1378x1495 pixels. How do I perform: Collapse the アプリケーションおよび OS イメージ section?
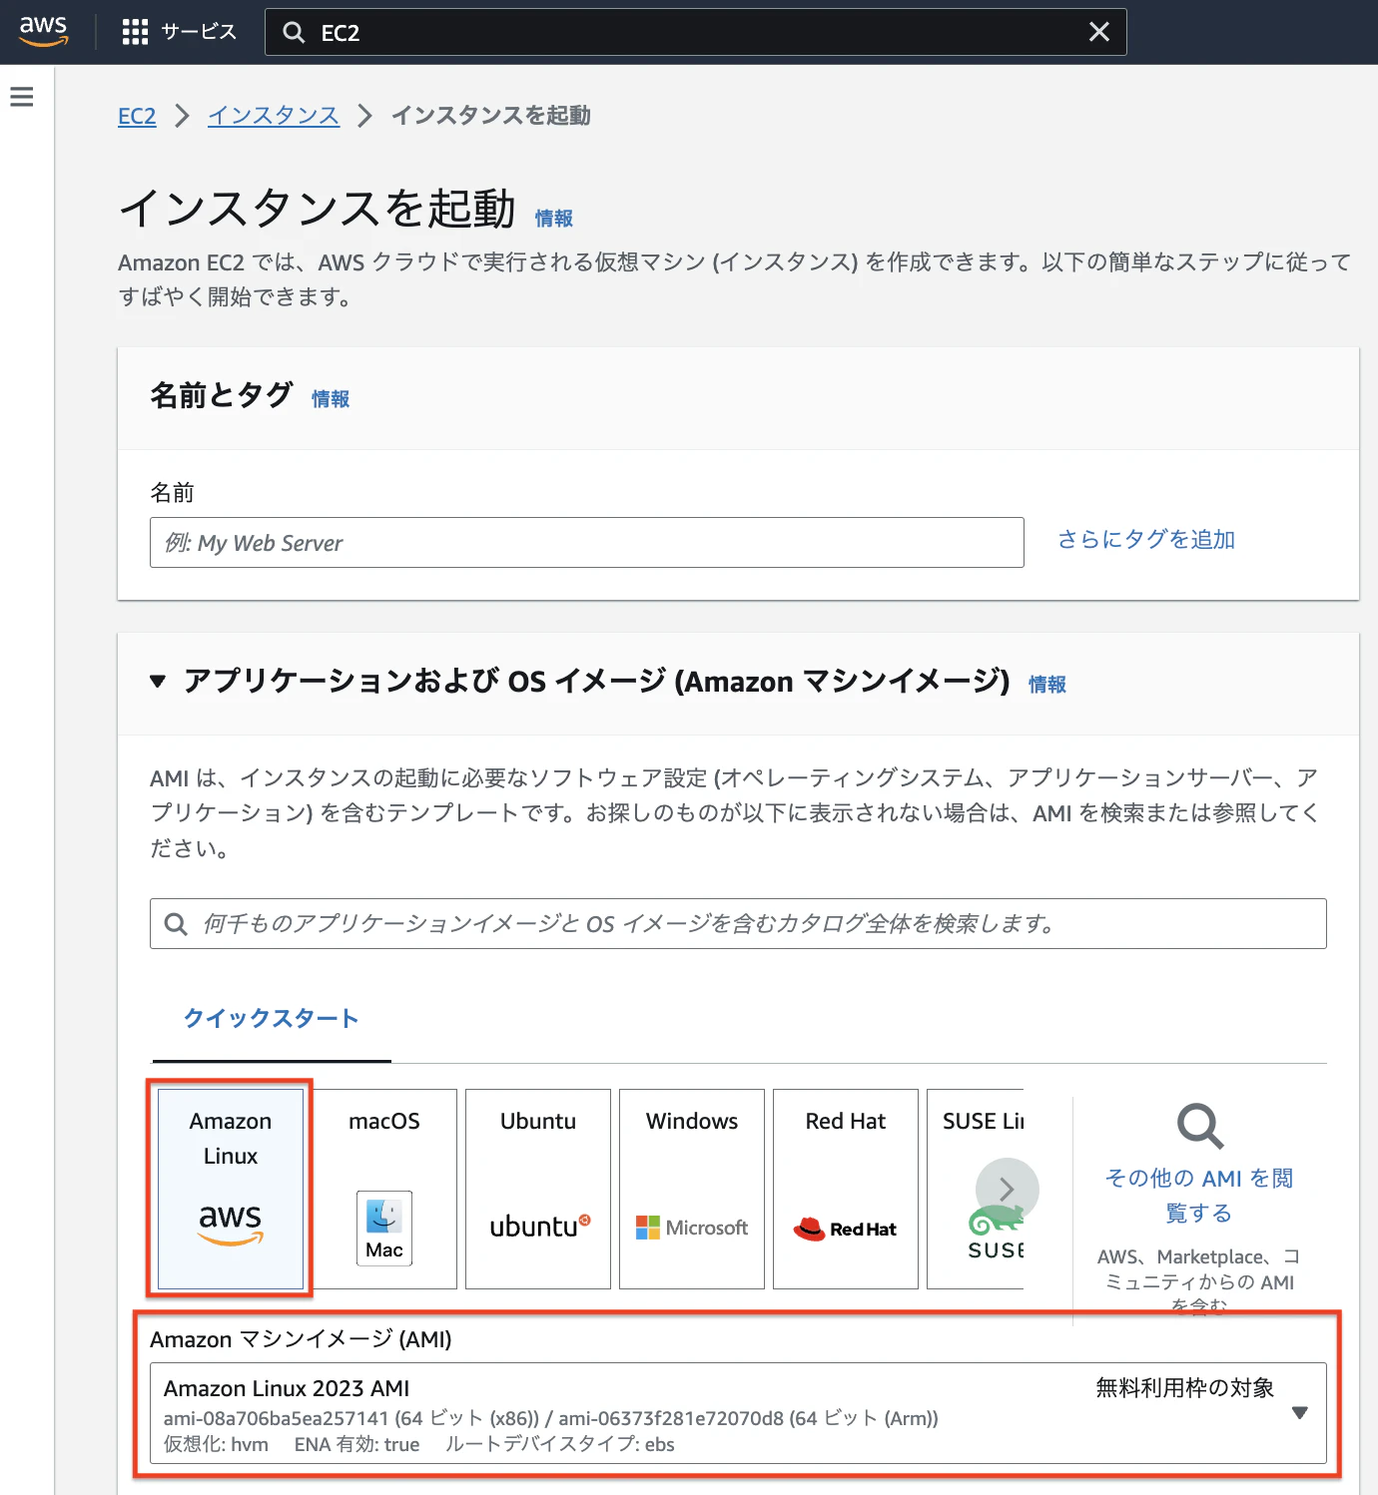tap(158, 682)
